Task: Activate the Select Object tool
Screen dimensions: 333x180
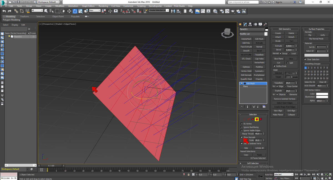Action: pyautogui.click(x=46, y=11)
